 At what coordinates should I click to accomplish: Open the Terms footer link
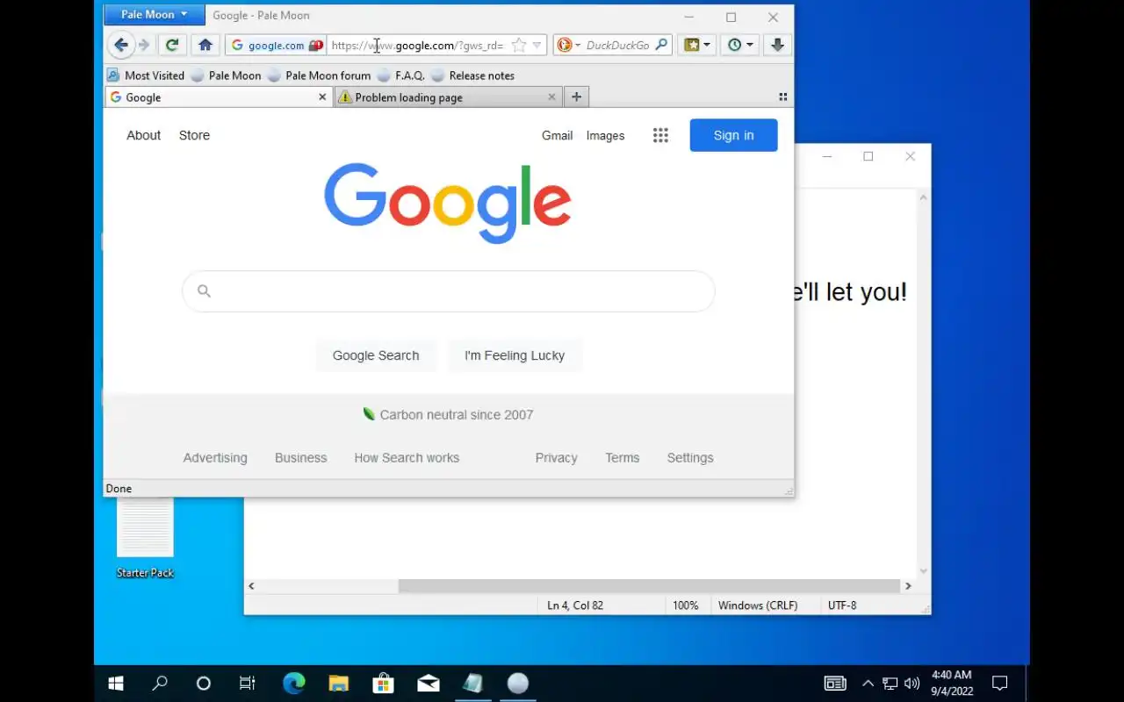(x=623, y=458)
